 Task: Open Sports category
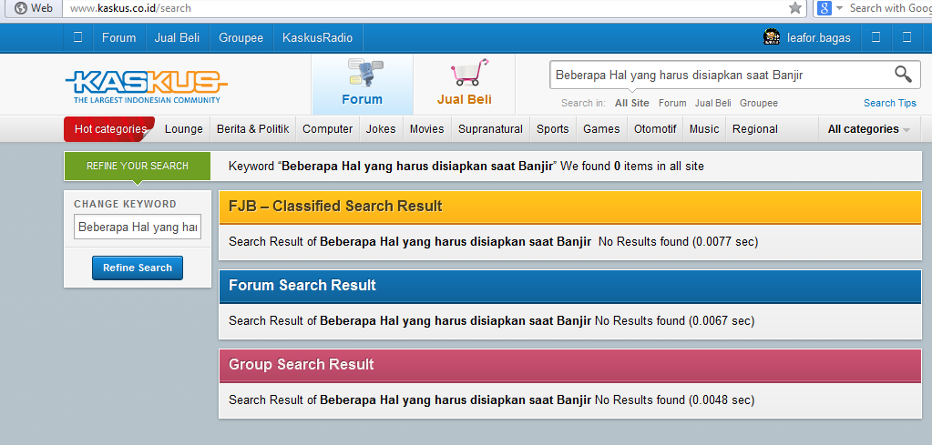click(553, 128)
